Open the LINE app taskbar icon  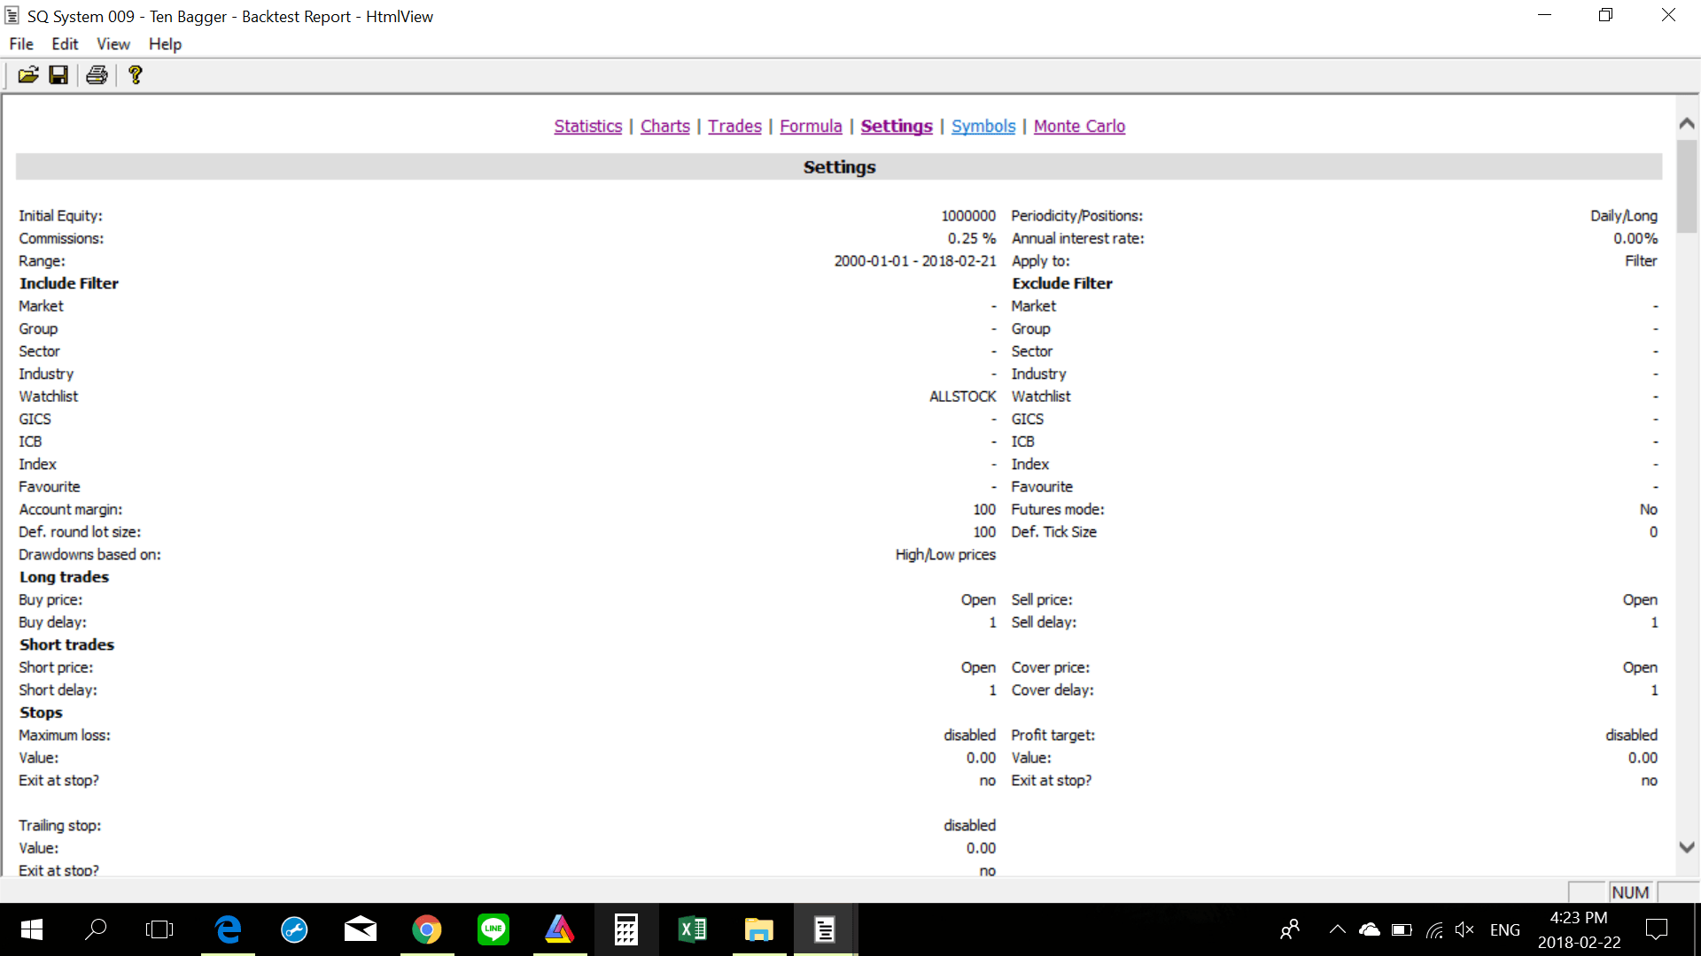[493, 929]
